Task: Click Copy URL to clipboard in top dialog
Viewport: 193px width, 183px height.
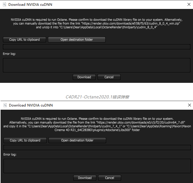Action: coord(25,40)
